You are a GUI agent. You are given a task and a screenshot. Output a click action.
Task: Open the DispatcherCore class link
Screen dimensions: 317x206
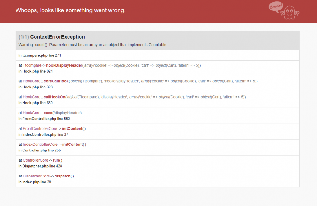[36, 176]
